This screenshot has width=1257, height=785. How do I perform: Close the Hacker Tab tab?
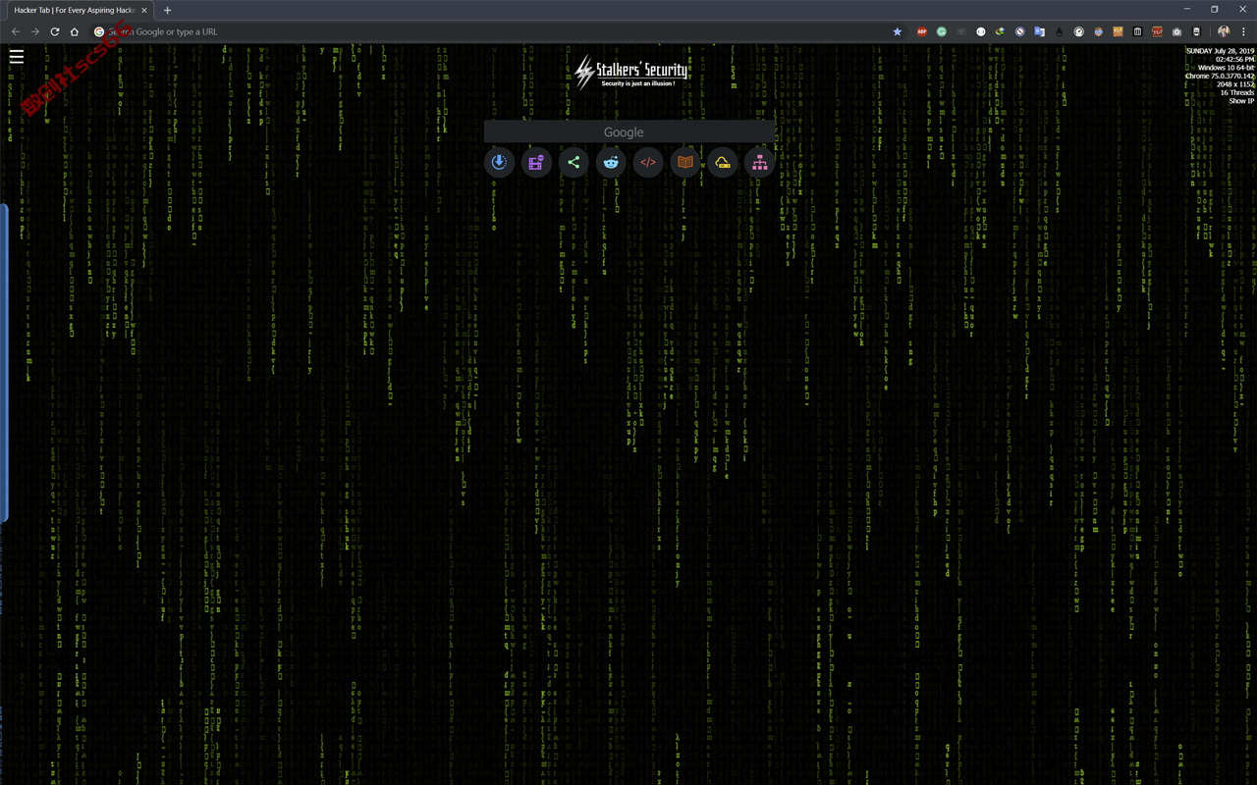[x=144, y=10]
